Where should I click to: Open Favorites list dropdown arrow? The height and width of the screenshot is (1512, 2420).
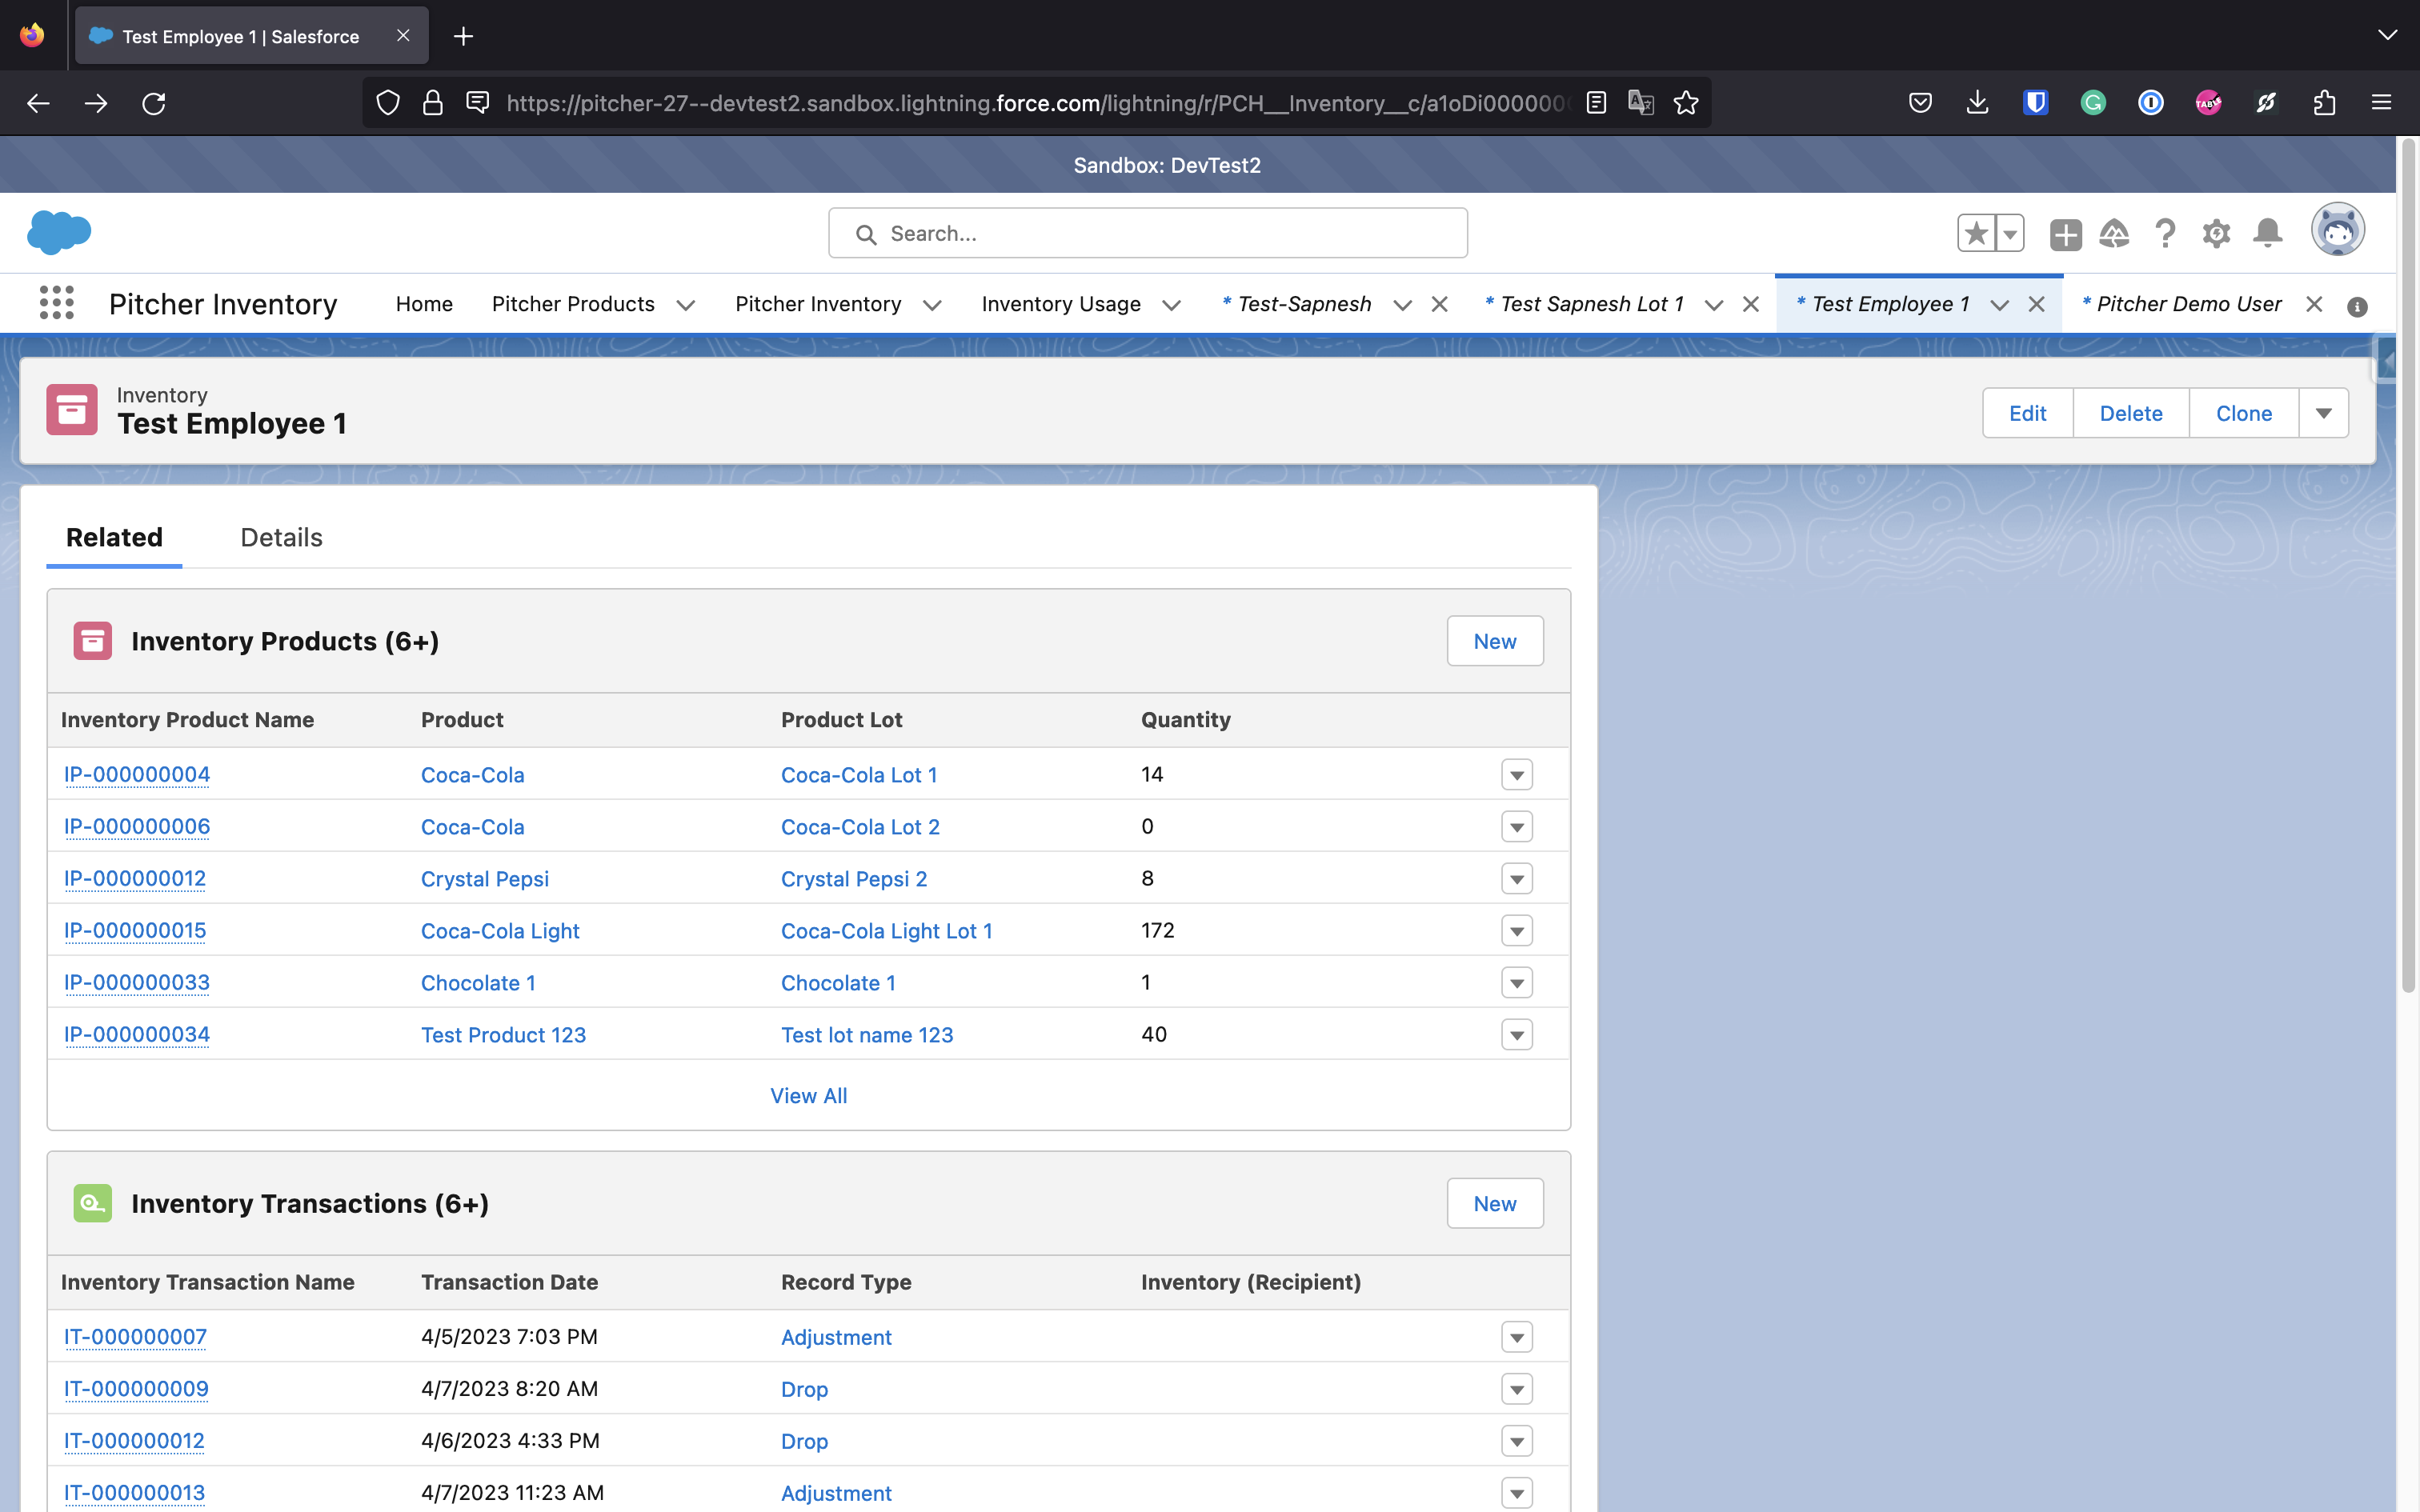coord(2010,234)
